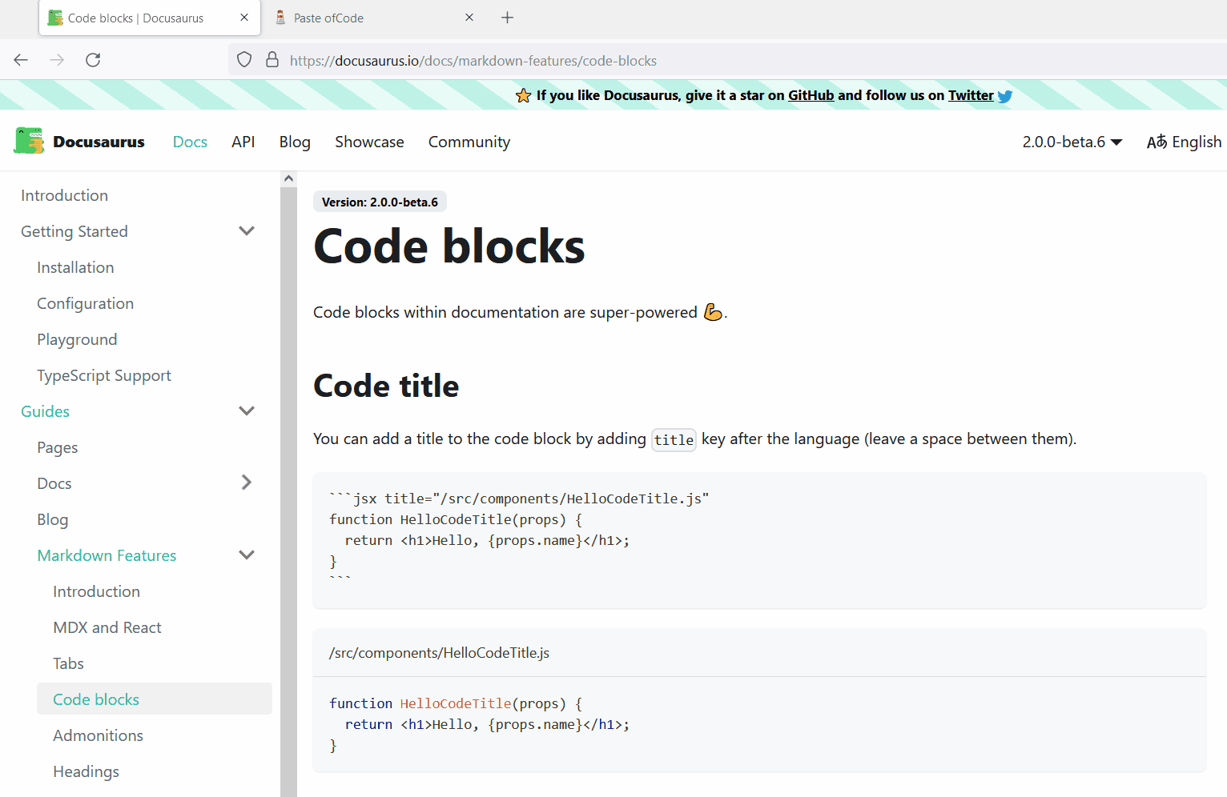This screenshot has width=1227, height=797.
Task: Click the Twitter bird icon in the banner
Action: tap(1004, 95)
